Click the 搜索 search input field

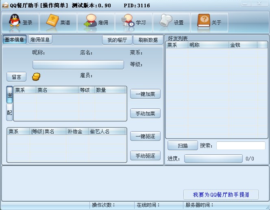241,146
